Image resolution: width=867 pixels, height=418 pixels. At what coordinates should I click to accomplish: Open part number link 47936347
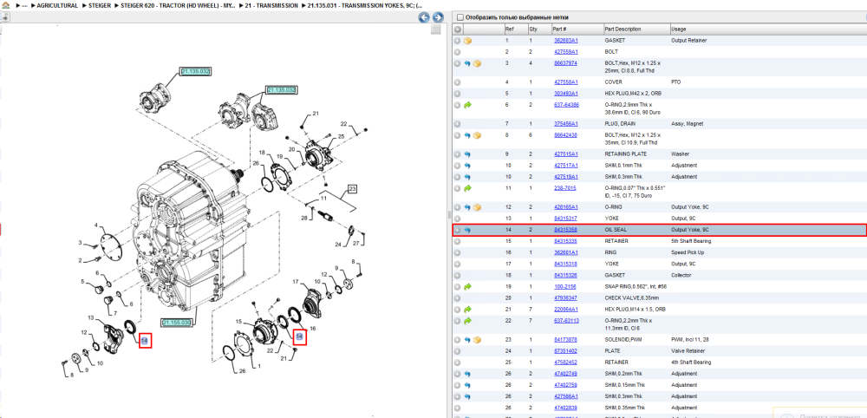pyautogui.click(x=565, y=297)
